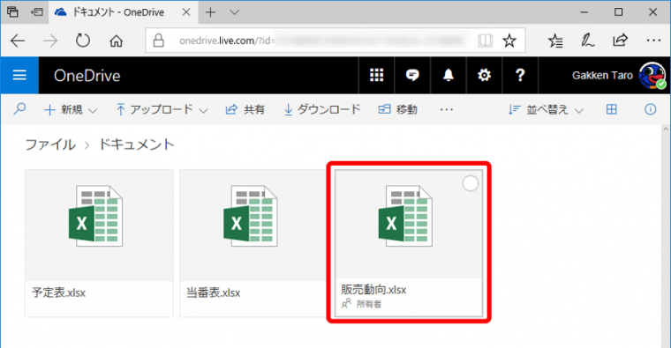Click 当番表.xlsx file name
The image size is (671, 348).
[213, 292]
